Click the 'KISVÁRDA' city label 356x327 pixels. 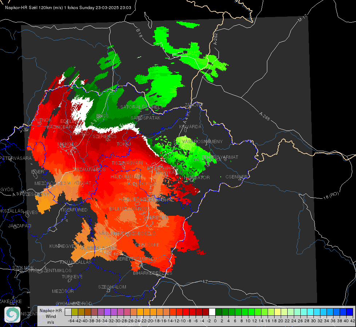[x=190, y=127]
